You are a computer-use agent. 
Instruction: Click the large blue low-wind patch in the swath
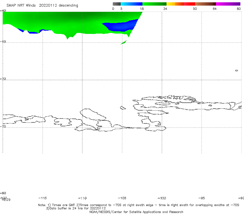coord(121,26)
